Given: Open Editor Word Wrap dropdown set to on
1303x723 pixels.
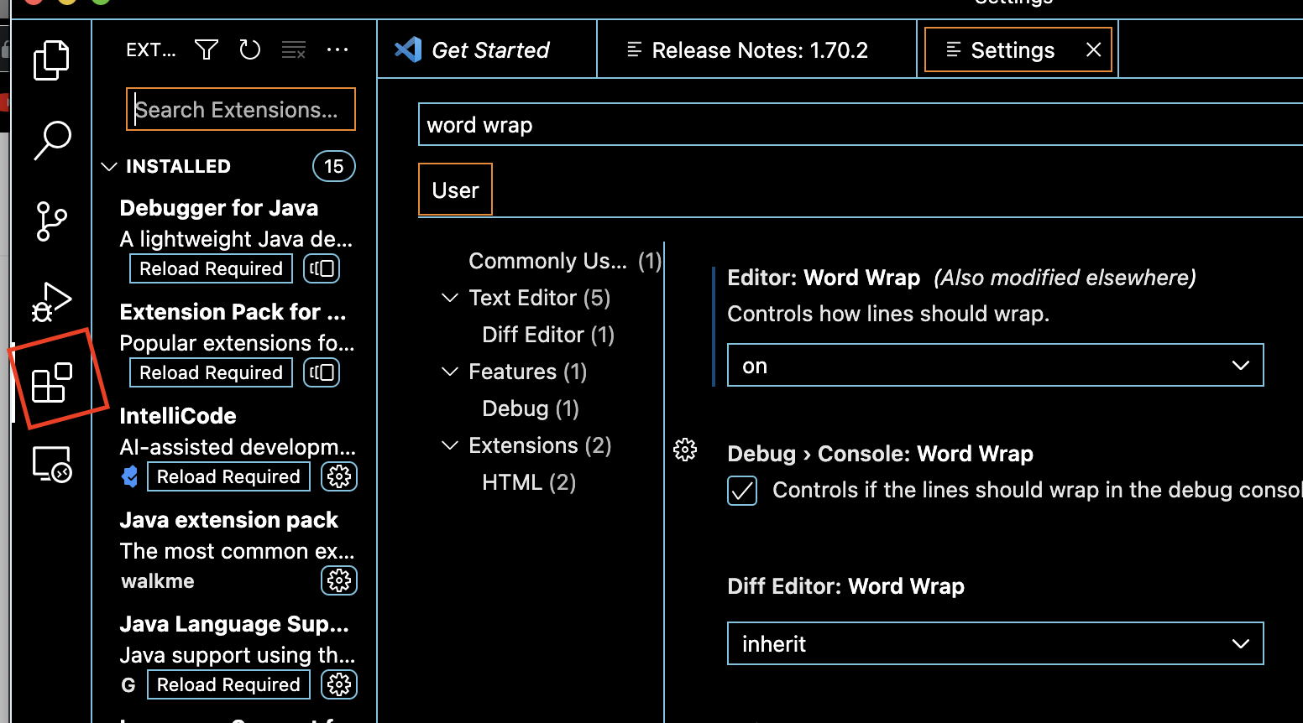Looking at the screenshot, I should point(995,365).
